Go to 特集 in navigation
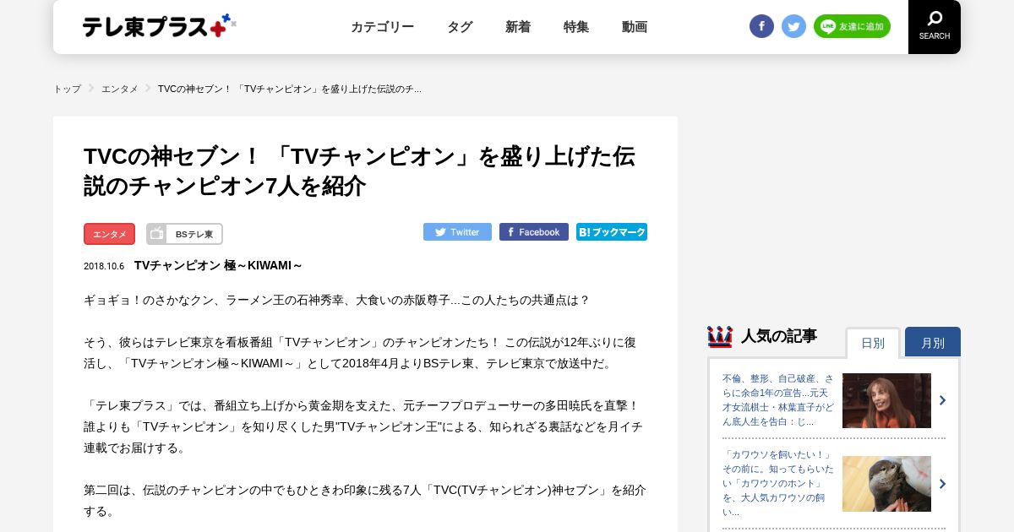The height and width of the screenshot is (532, 1014). coord(576,27)
